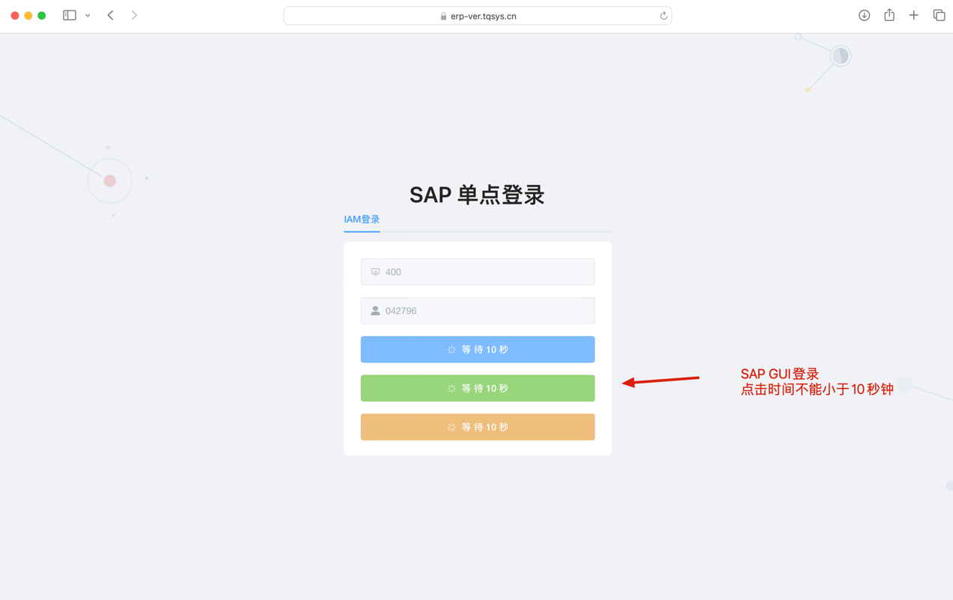Image resolution: width=953 pixels, height=600 pixels.
Task: Click the orange 等待10秒 button
Action: click(478, 428)
